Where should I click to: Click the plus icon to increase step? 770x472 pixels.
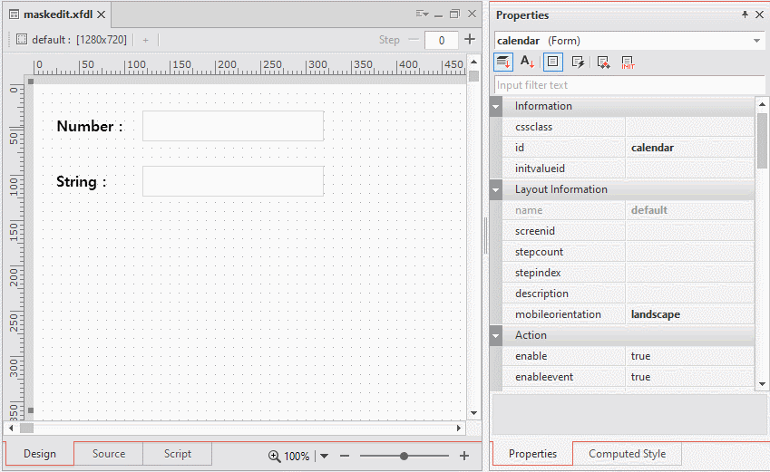point(469,39)
